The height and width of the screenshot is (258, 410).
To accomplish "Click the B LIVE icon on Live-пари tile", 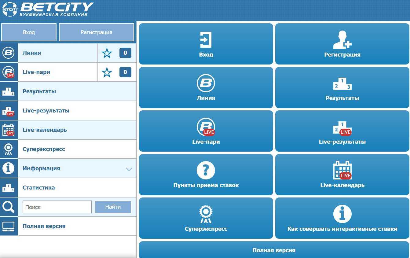I will click(206, 127).
